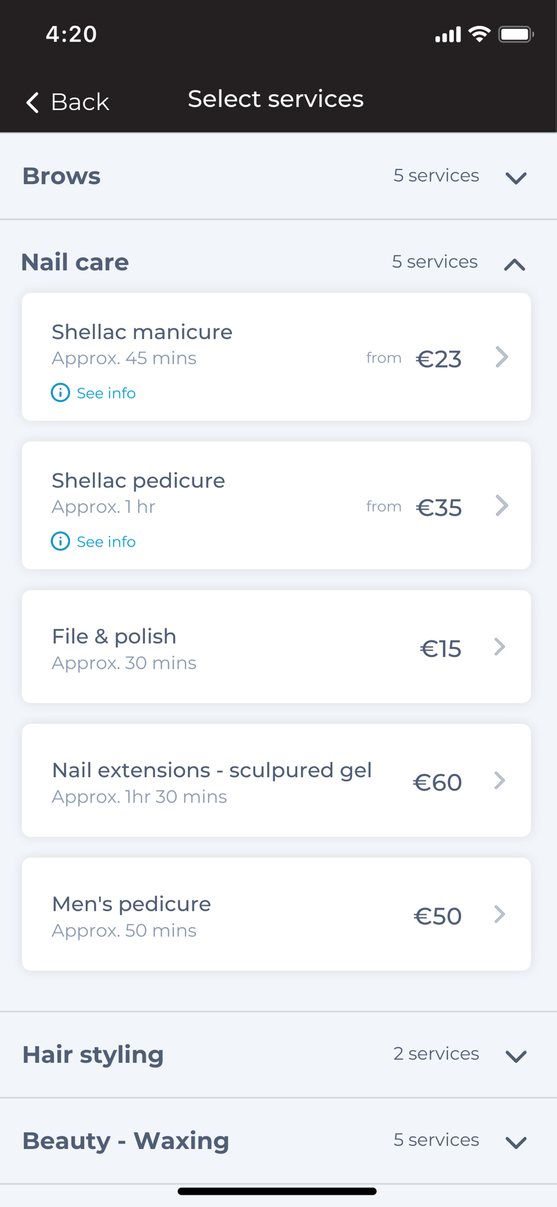Open See info link under Shellac manicure

click(106, 393)
